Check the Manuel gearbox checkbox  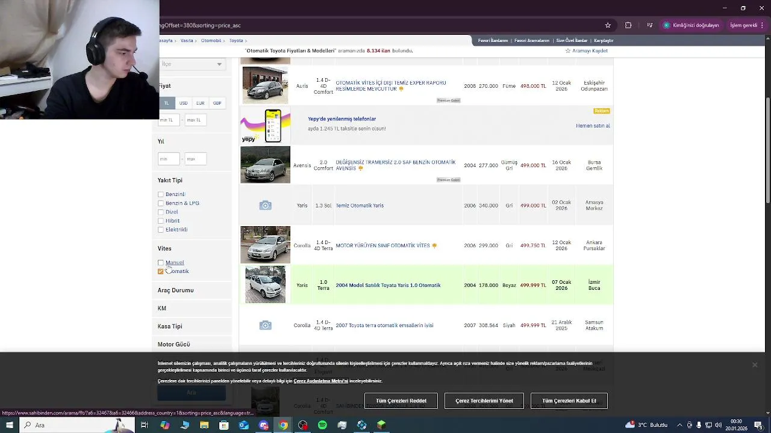161,263
